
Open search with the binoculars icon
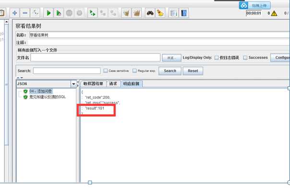(150, 13)
